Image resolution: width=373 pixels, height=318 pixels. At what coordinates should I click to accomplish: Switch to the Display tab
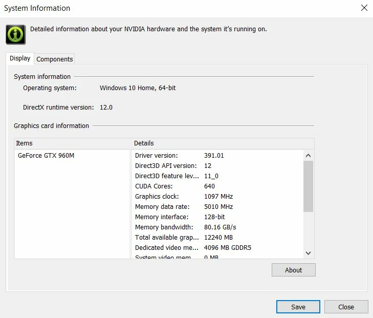(20, 58)
